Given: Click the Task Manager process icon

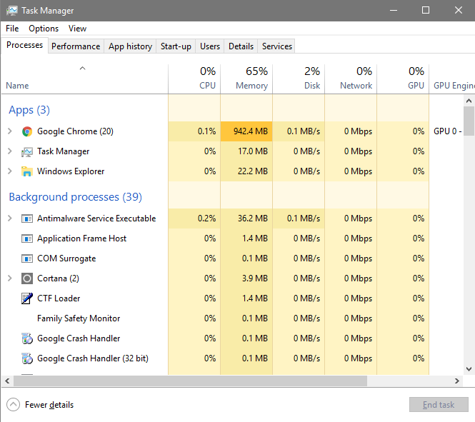Looking at the screenshot, I should (27, 151).
